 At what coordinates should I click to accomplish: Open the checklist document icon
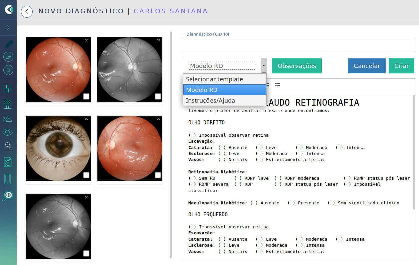coord(7,162)
